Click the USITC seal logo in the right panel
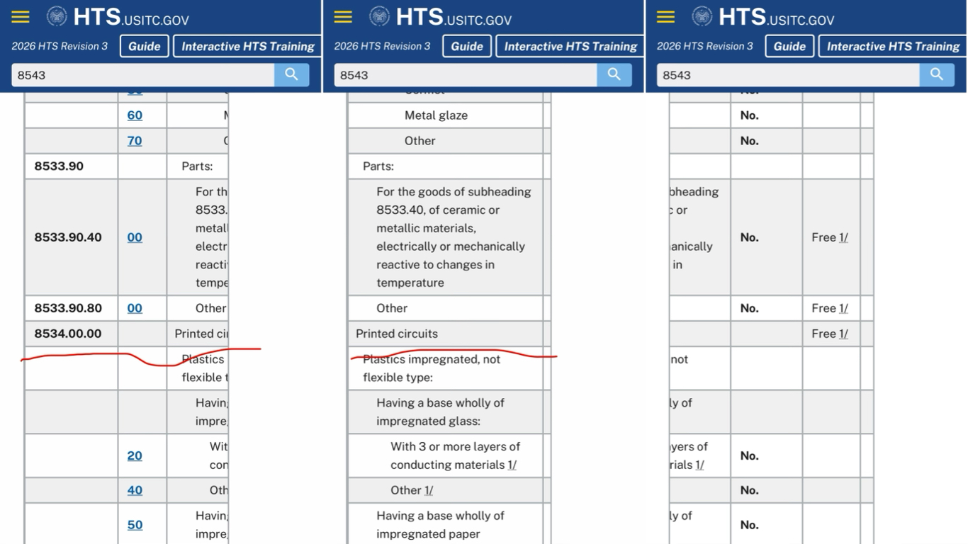This screenshot has height=544, width=968. (702, 16)
